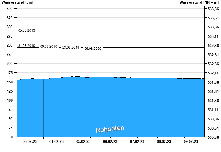Select the 23.05.2019 reference line label
Image resolution: width=221 pixels, height=152 pixels.
click(x=71, y=48)
